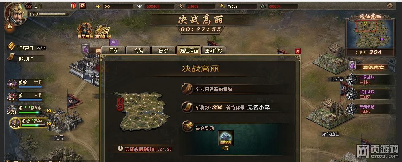Image resolution: width=402 pixels, height=162 pixels.
Task: Open the 军团募集 legion recruit icon
Action: [x=85, y=30]
